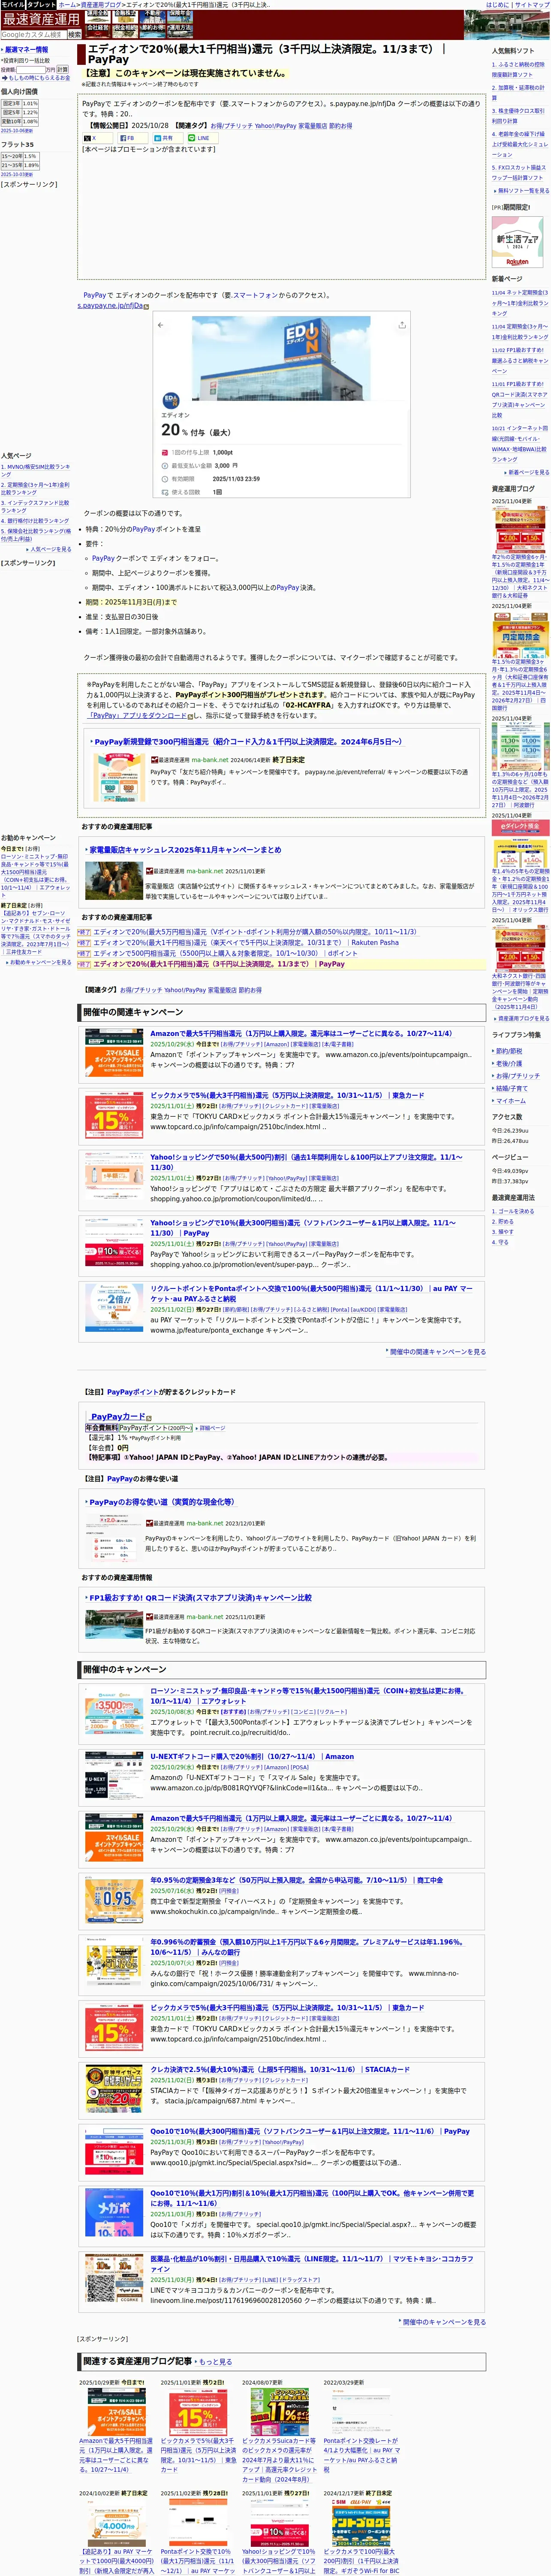Focus the deposit amount 万円 input field

pos(30,70)
